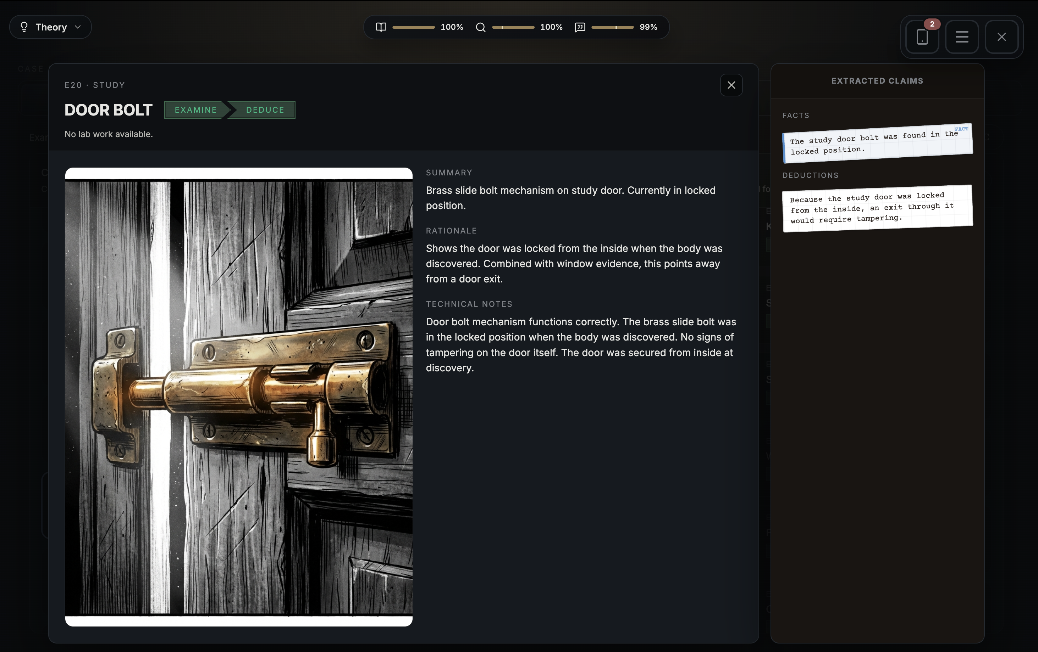Close the Door Bolt evidence window
The height and width of the screenshot is (652, 1038).
[731, 85]
